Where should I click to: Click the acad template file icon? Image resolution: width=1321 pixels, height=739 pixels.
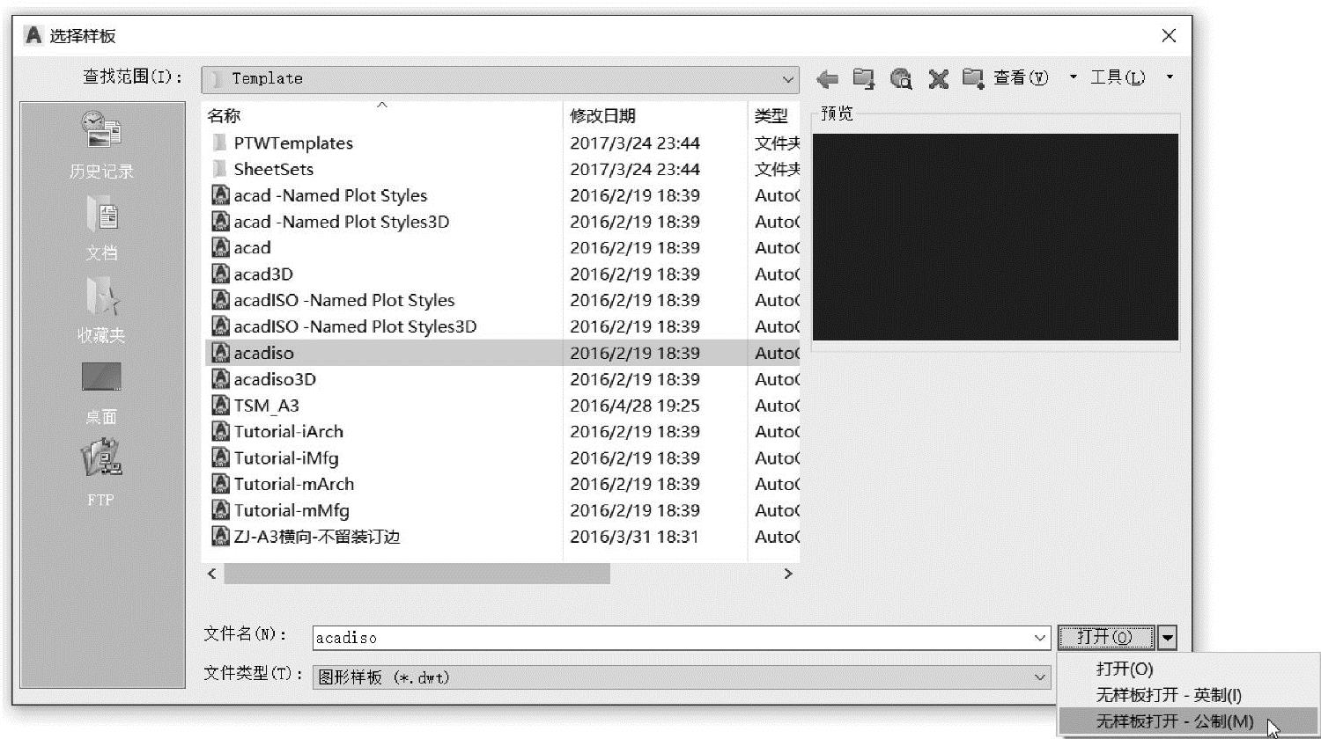point(221,248)
